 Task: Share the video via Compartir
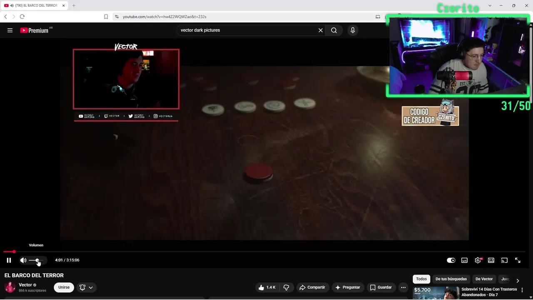[x=312, y=287]
